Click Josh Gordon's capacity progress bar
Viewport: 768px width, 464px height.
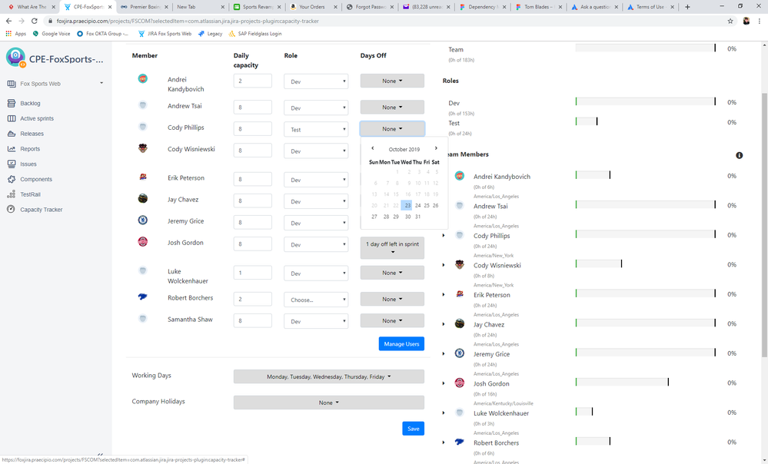click(622, 383)
